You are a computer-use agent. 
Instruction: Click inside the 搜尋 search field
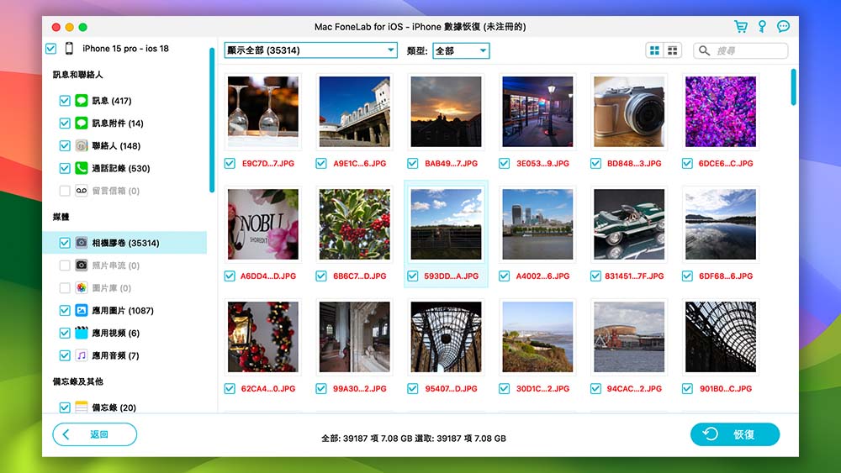coord(741,50)
